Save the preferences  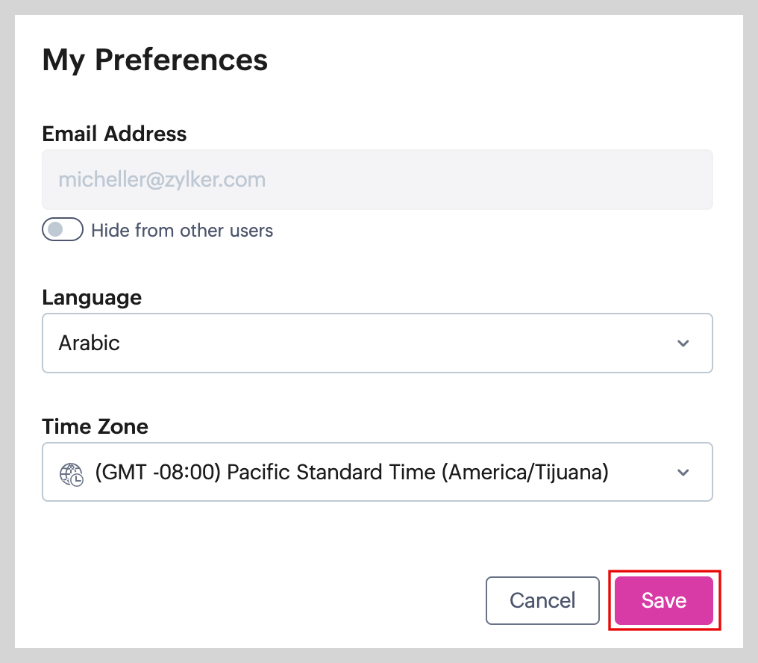[x=664, y=600]
